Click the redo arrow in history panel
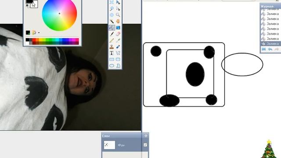Viewport: 281px width, 158px height. pyautogui.click(x=277, y=49)
